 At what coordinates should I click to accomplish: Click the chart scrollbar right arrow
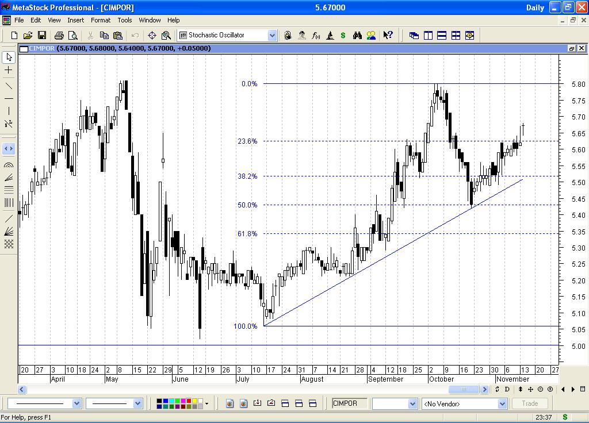pos(484,389)
